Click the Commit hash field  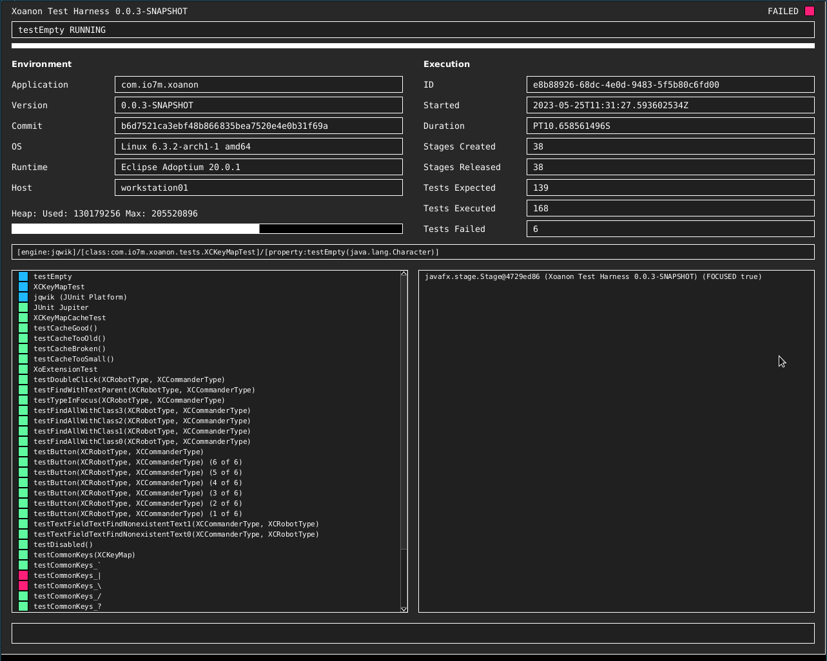258,126
